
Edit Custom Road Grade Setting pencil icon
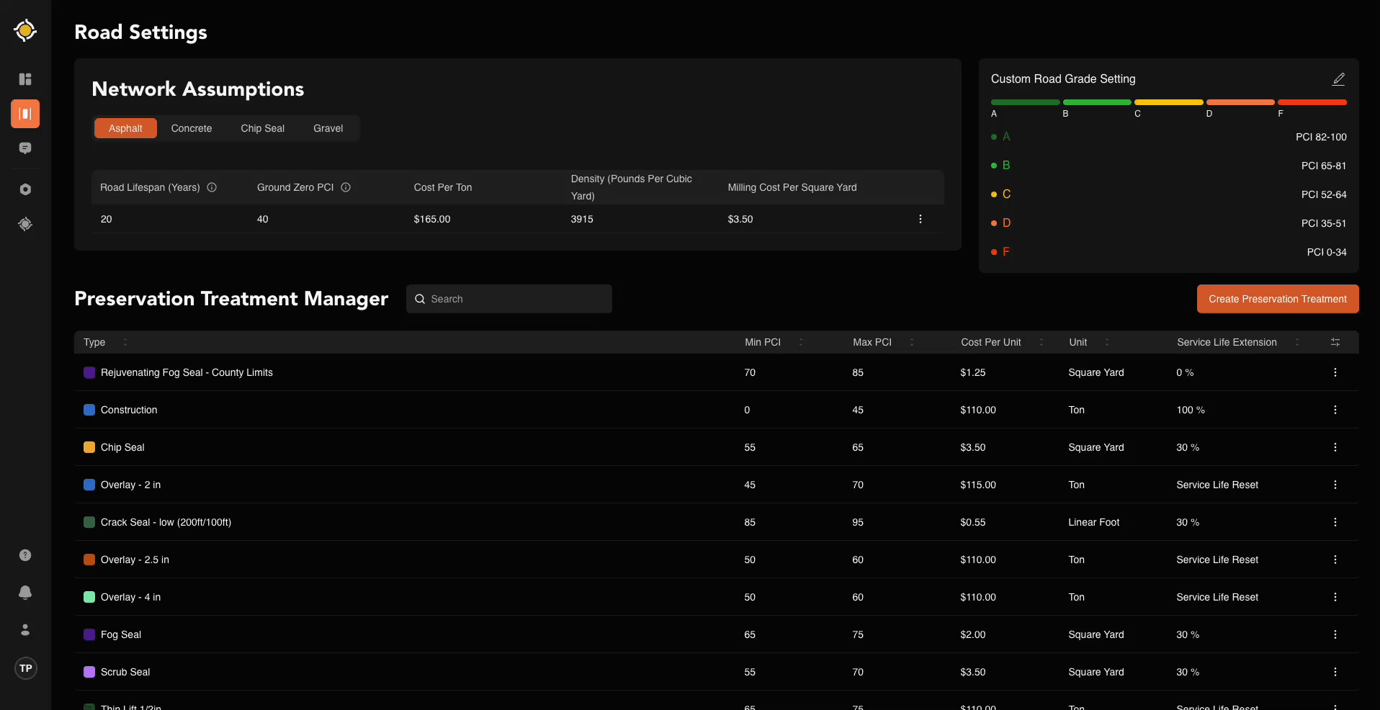coord(1338,79)
